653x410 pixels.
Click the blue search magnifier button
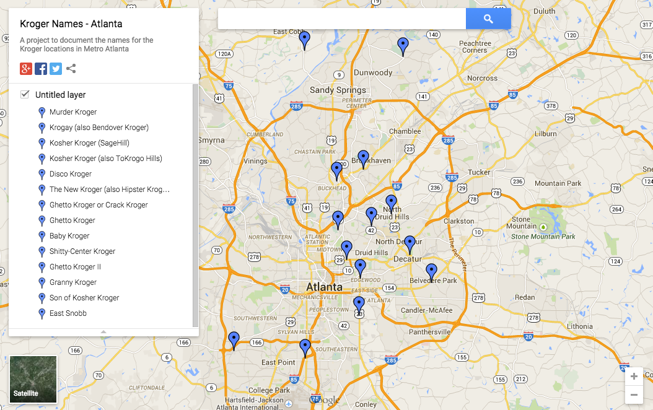[488, 19]
